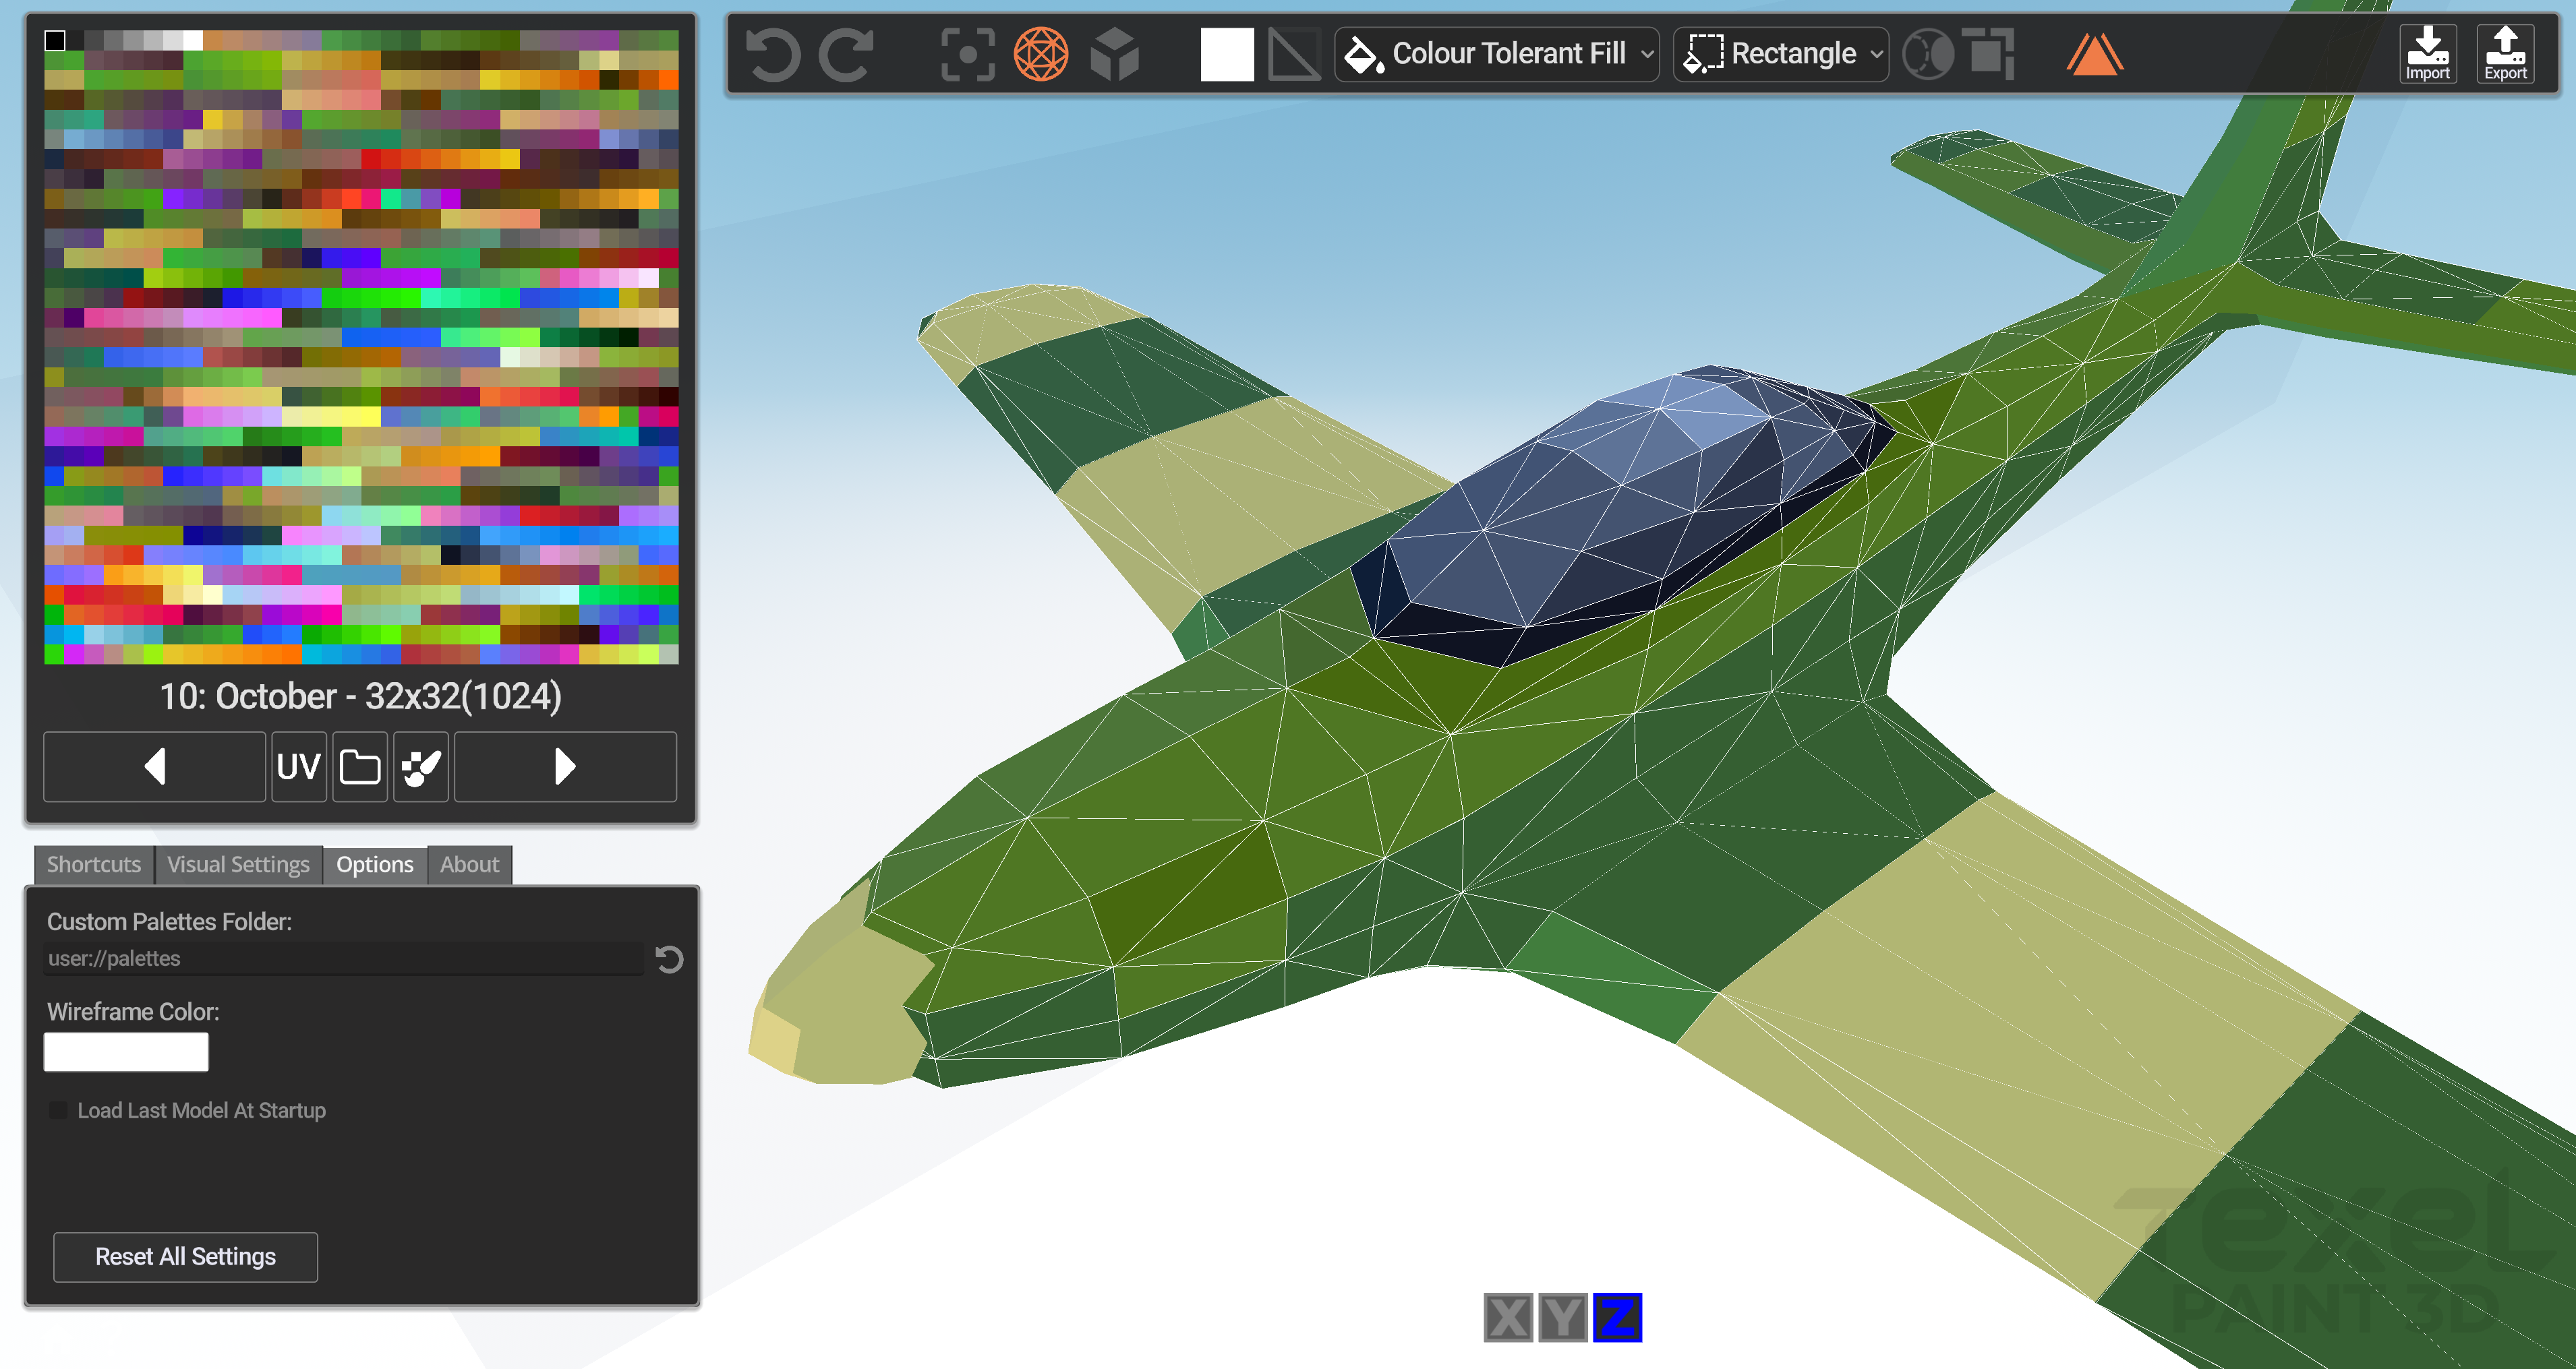Click the undo arrow icon
Viewport: 2576px width, 1369px height.
click(x=773, y=54)
